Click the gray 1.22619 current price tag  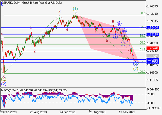click(x=153, y=56)
